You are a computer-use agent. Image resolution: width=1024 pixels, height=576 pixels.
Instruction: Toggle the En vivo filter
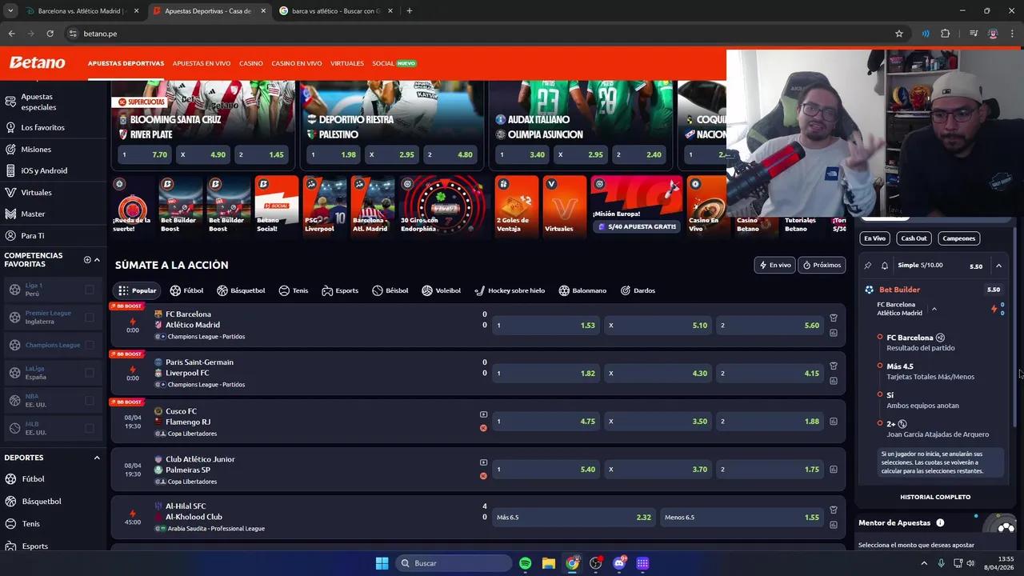[x=774, y=265]
